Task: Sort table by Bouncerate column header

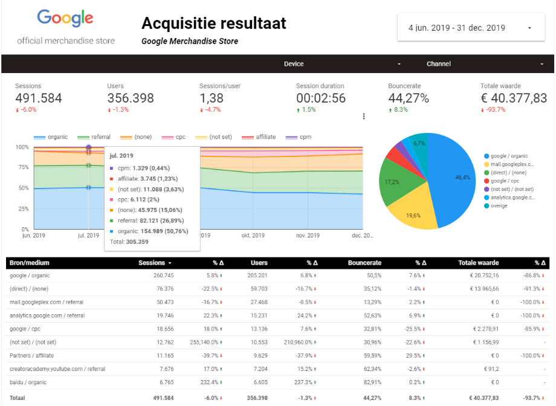Action: coord(364,263)
